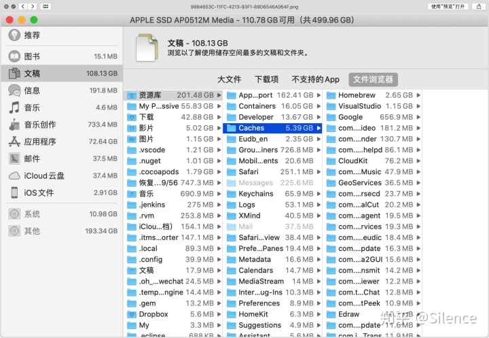Go to next item arrow in Preview toolbar
Image resolution: width=489 pixels, height=338 pixels.
(33, 6)
